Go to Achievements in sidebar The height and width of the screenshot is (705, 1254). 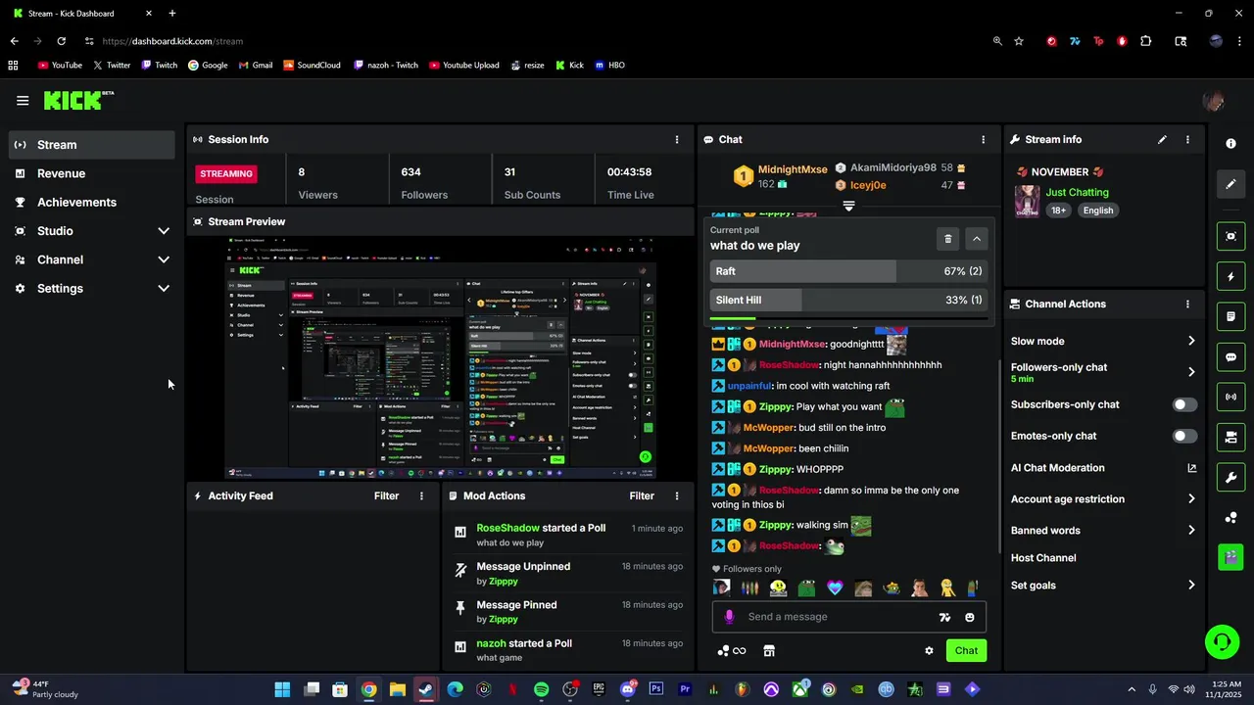click(92, 202)
